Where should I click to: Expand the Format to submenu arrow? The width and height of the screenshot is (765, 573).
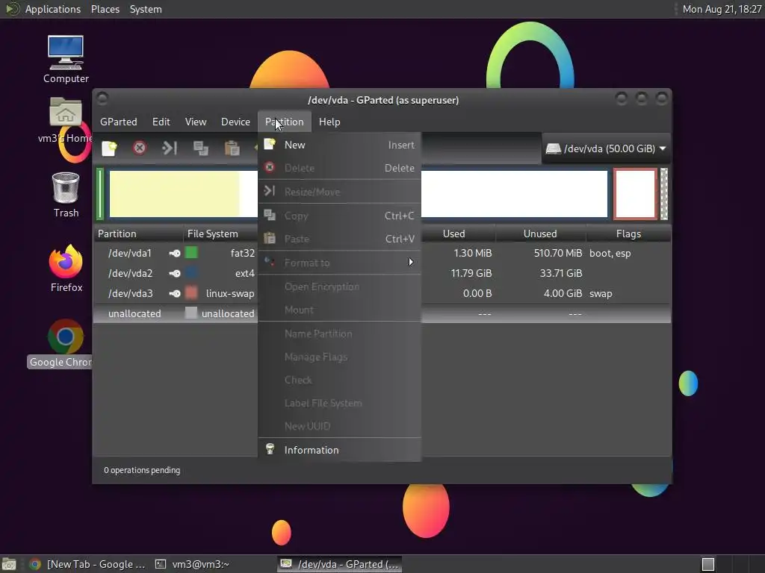pos(411,262)
